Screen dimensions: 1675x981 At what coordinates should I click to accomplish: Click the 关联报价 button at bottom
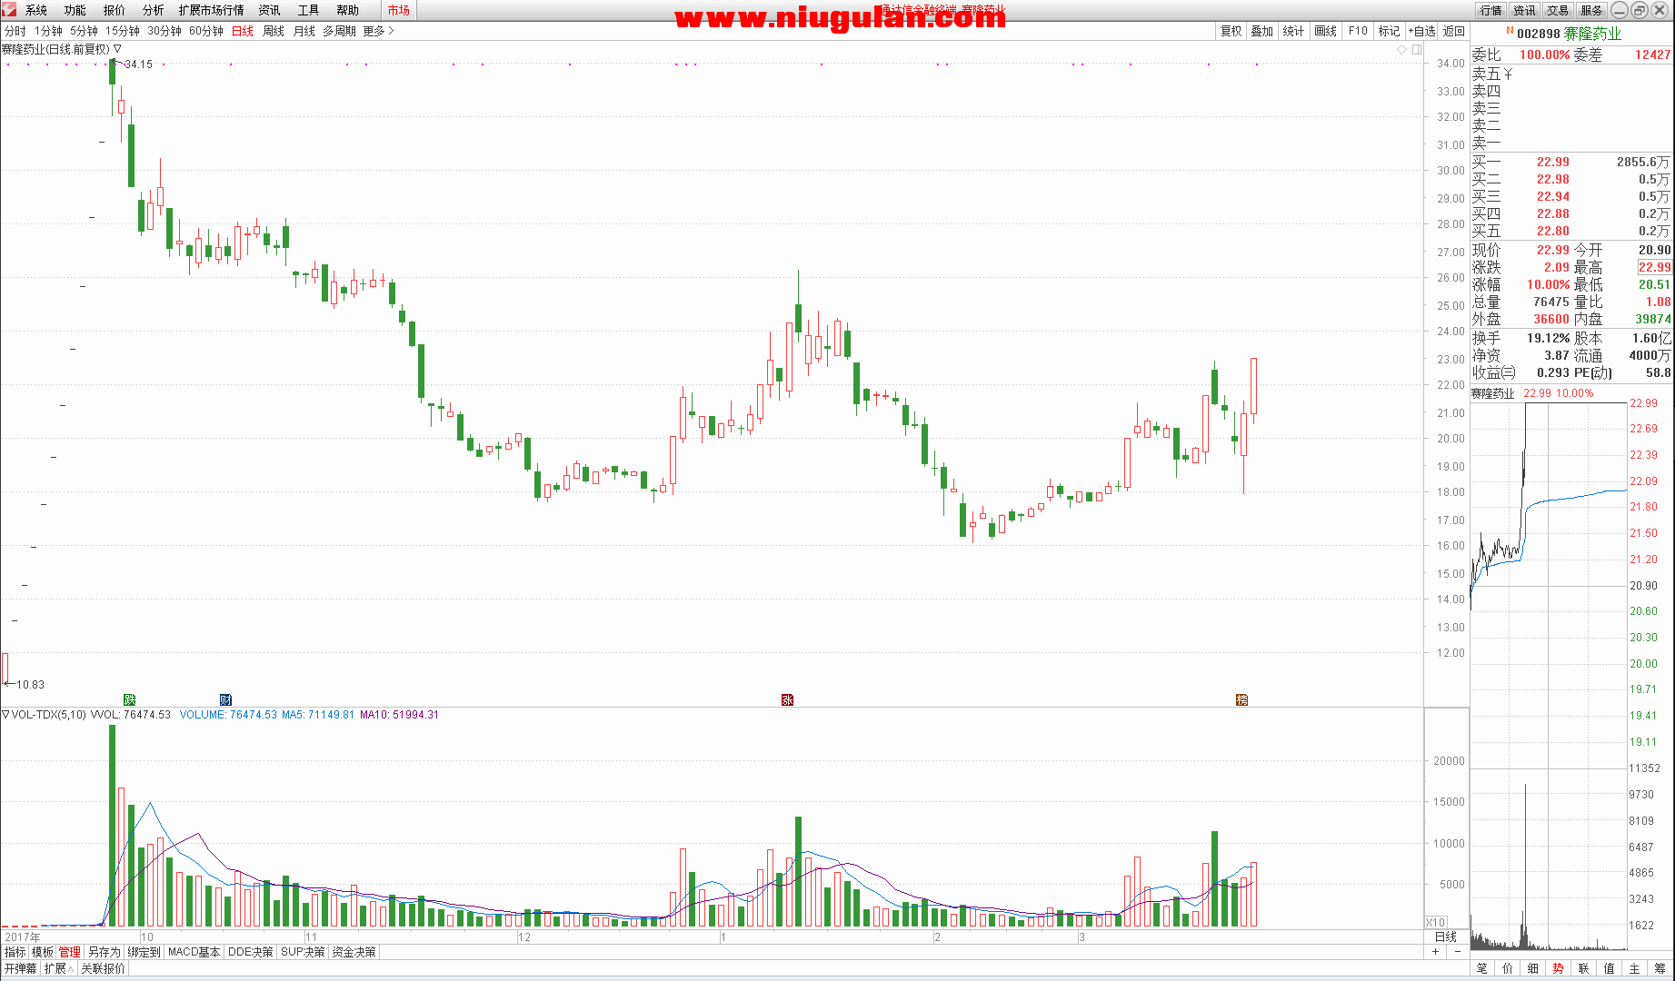point(103,969)
